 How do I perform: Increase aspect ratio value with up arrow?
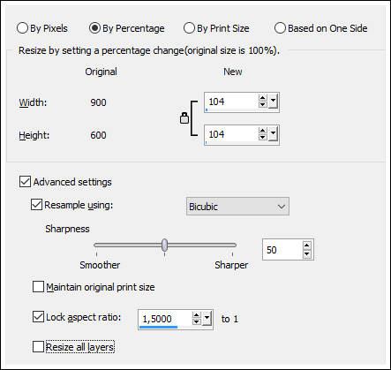(x=196, y=315)
